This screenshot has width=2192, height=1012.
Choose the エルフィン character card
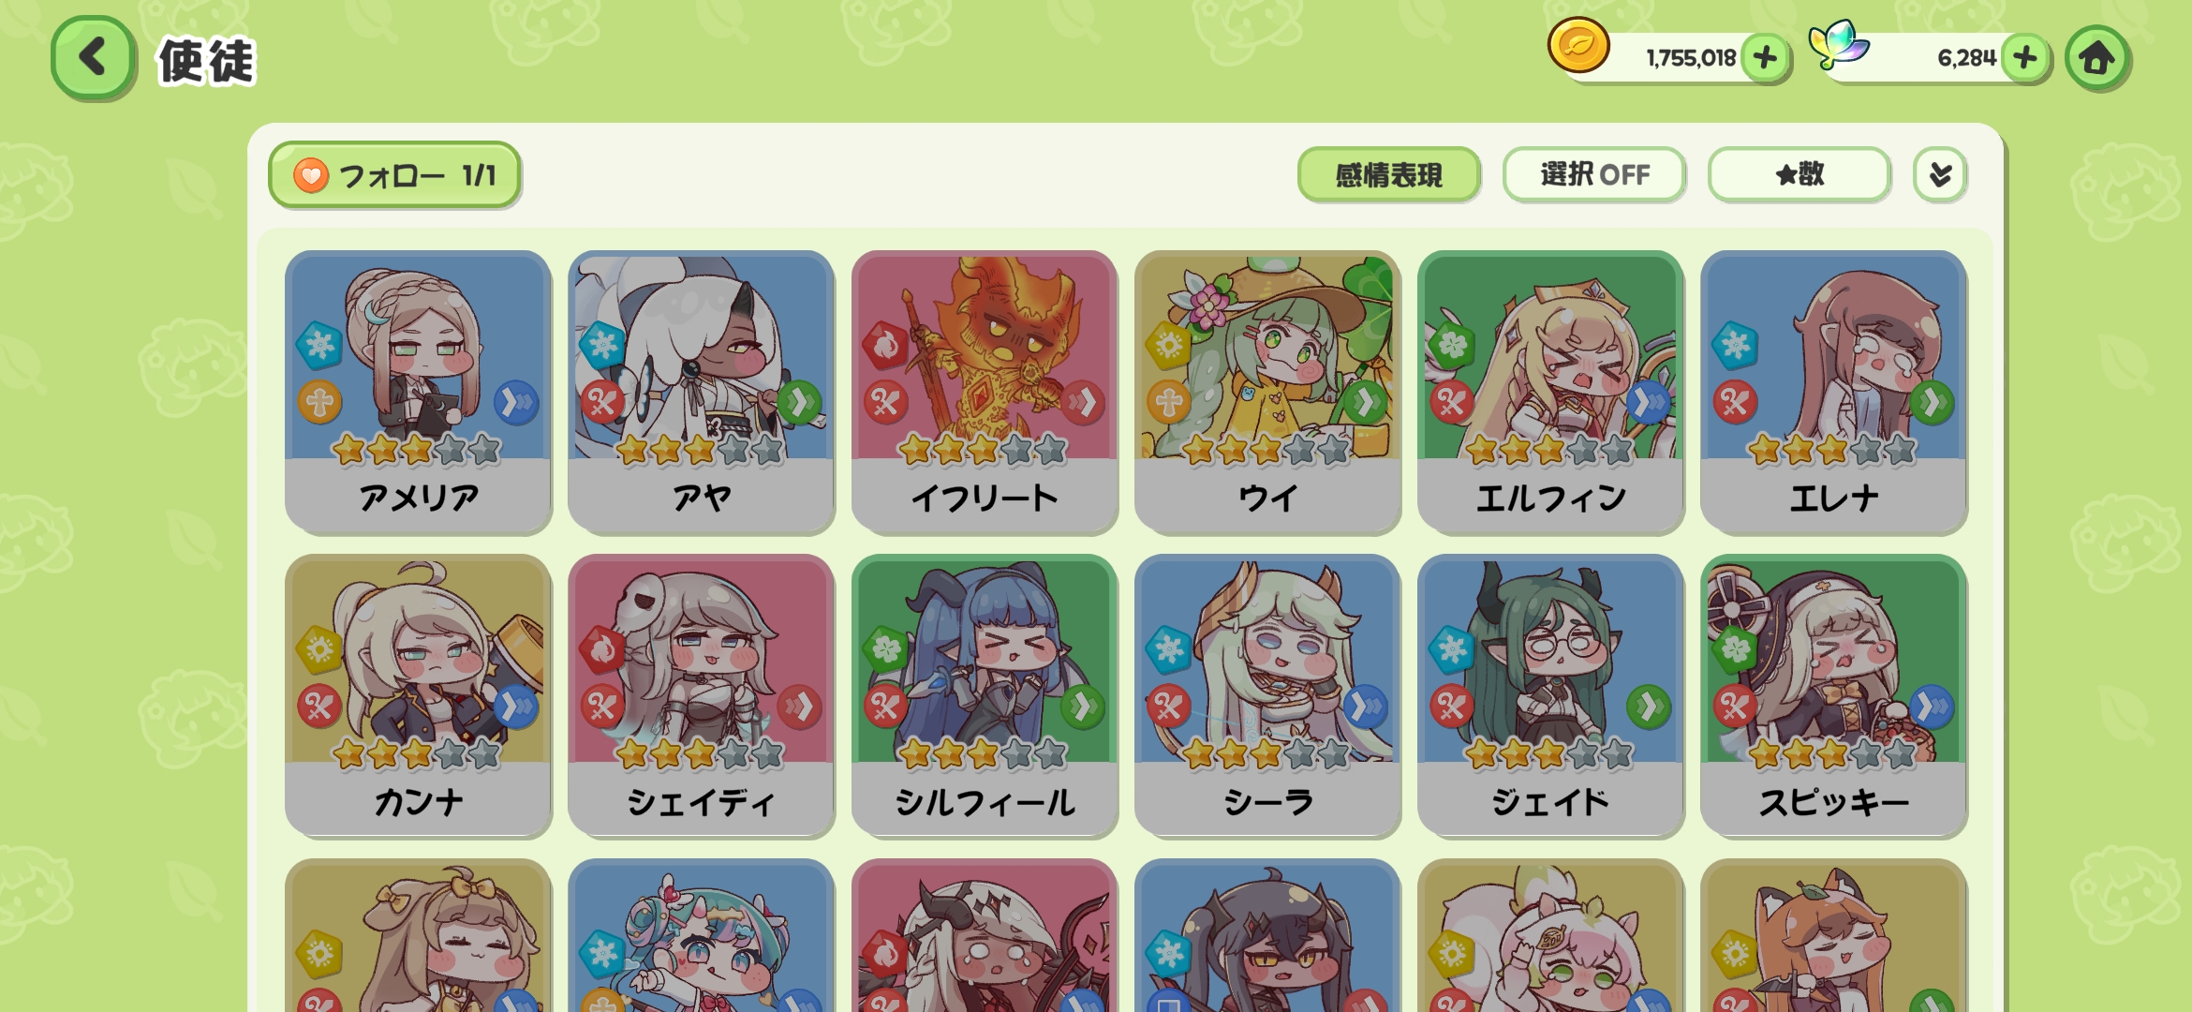1550,392
